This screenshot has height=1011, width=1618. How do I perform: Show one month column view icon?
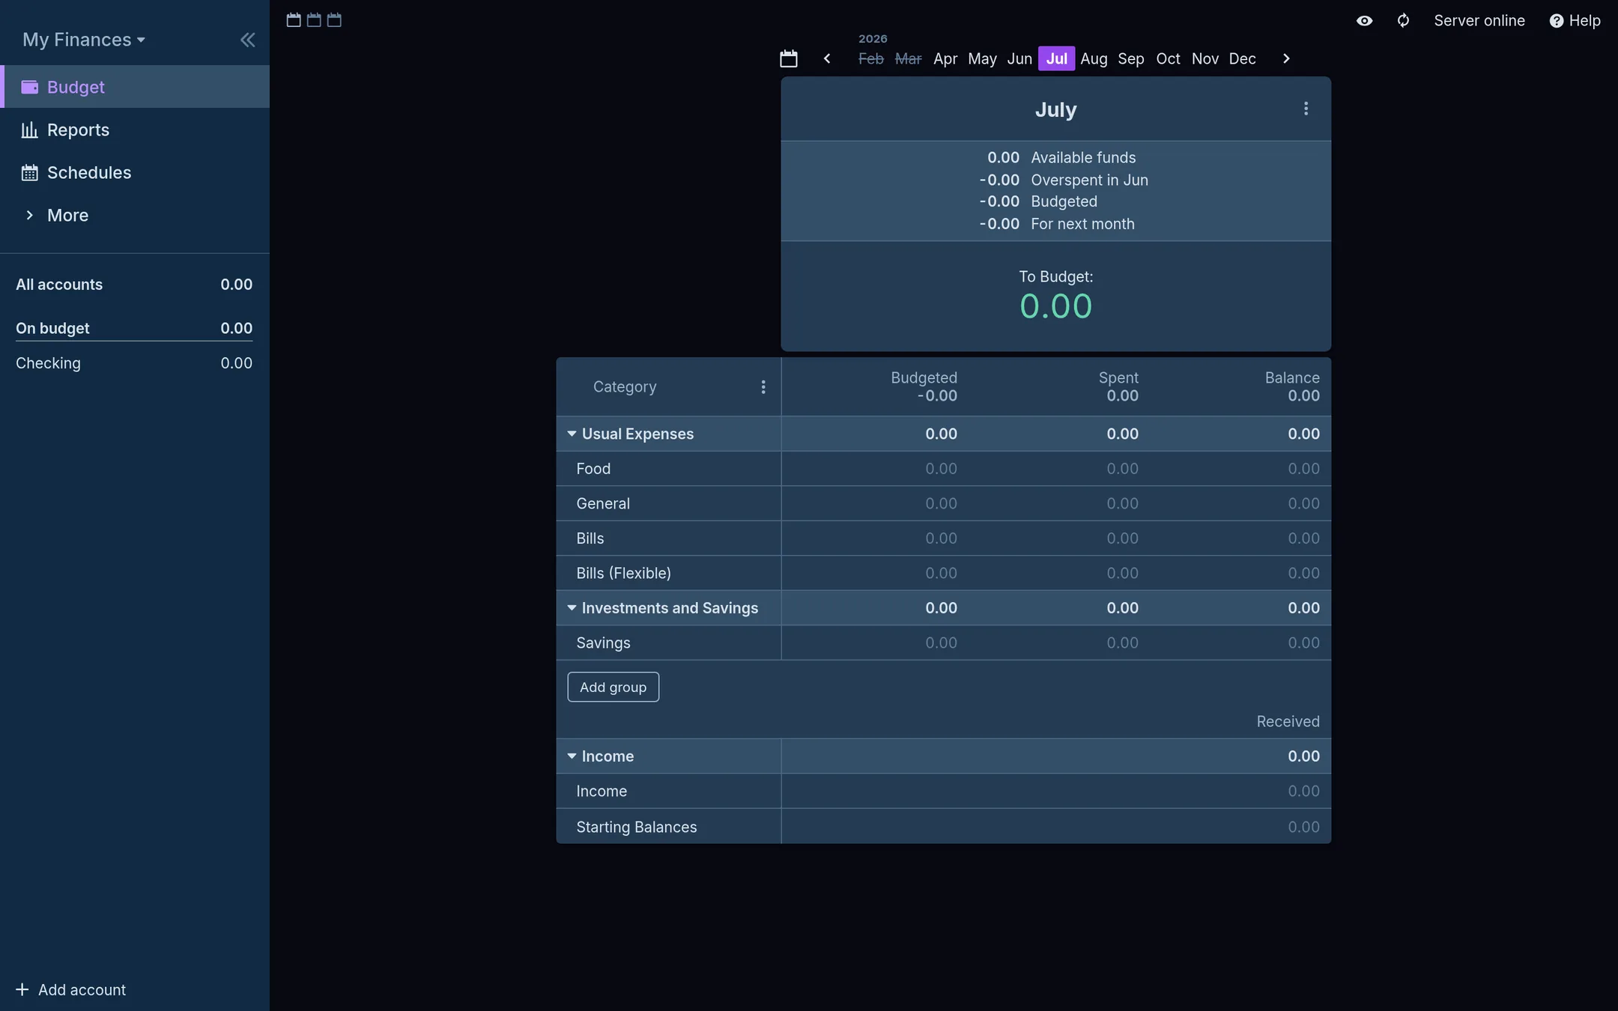point(294,20)
